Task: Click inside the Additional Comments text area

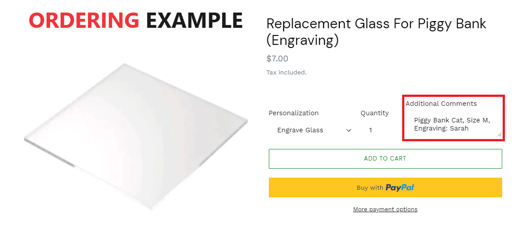Action: coord(452,125)
